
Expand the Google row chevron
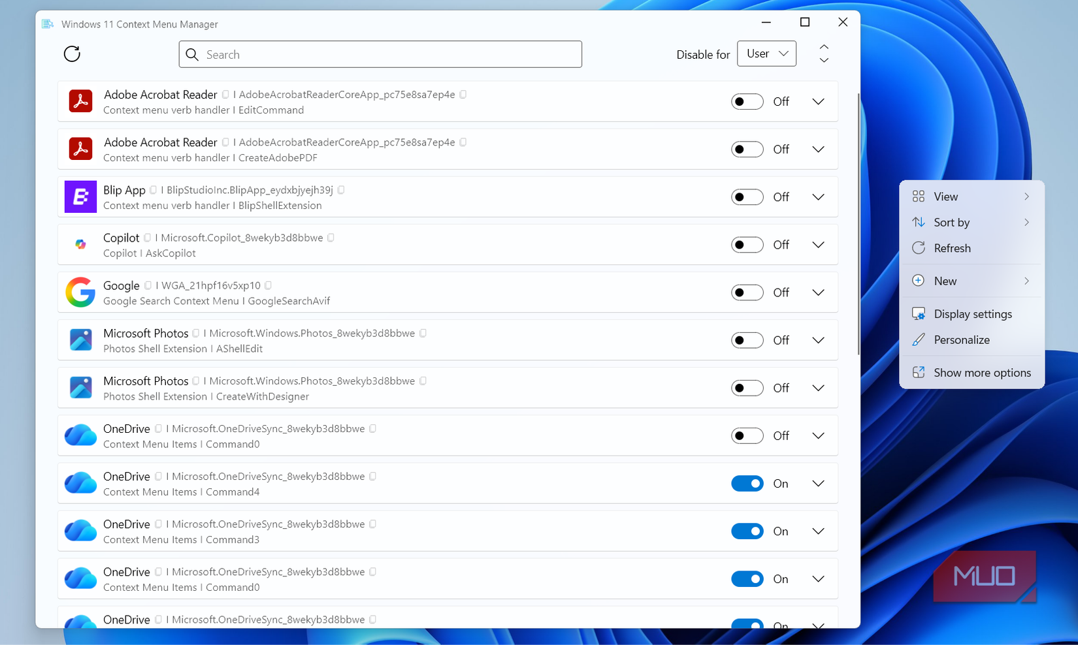point(818,292)
